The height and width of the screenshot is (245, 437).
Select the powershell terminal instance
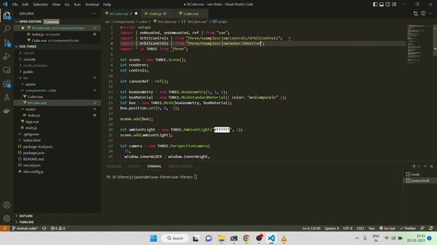[x=419, y=180]
